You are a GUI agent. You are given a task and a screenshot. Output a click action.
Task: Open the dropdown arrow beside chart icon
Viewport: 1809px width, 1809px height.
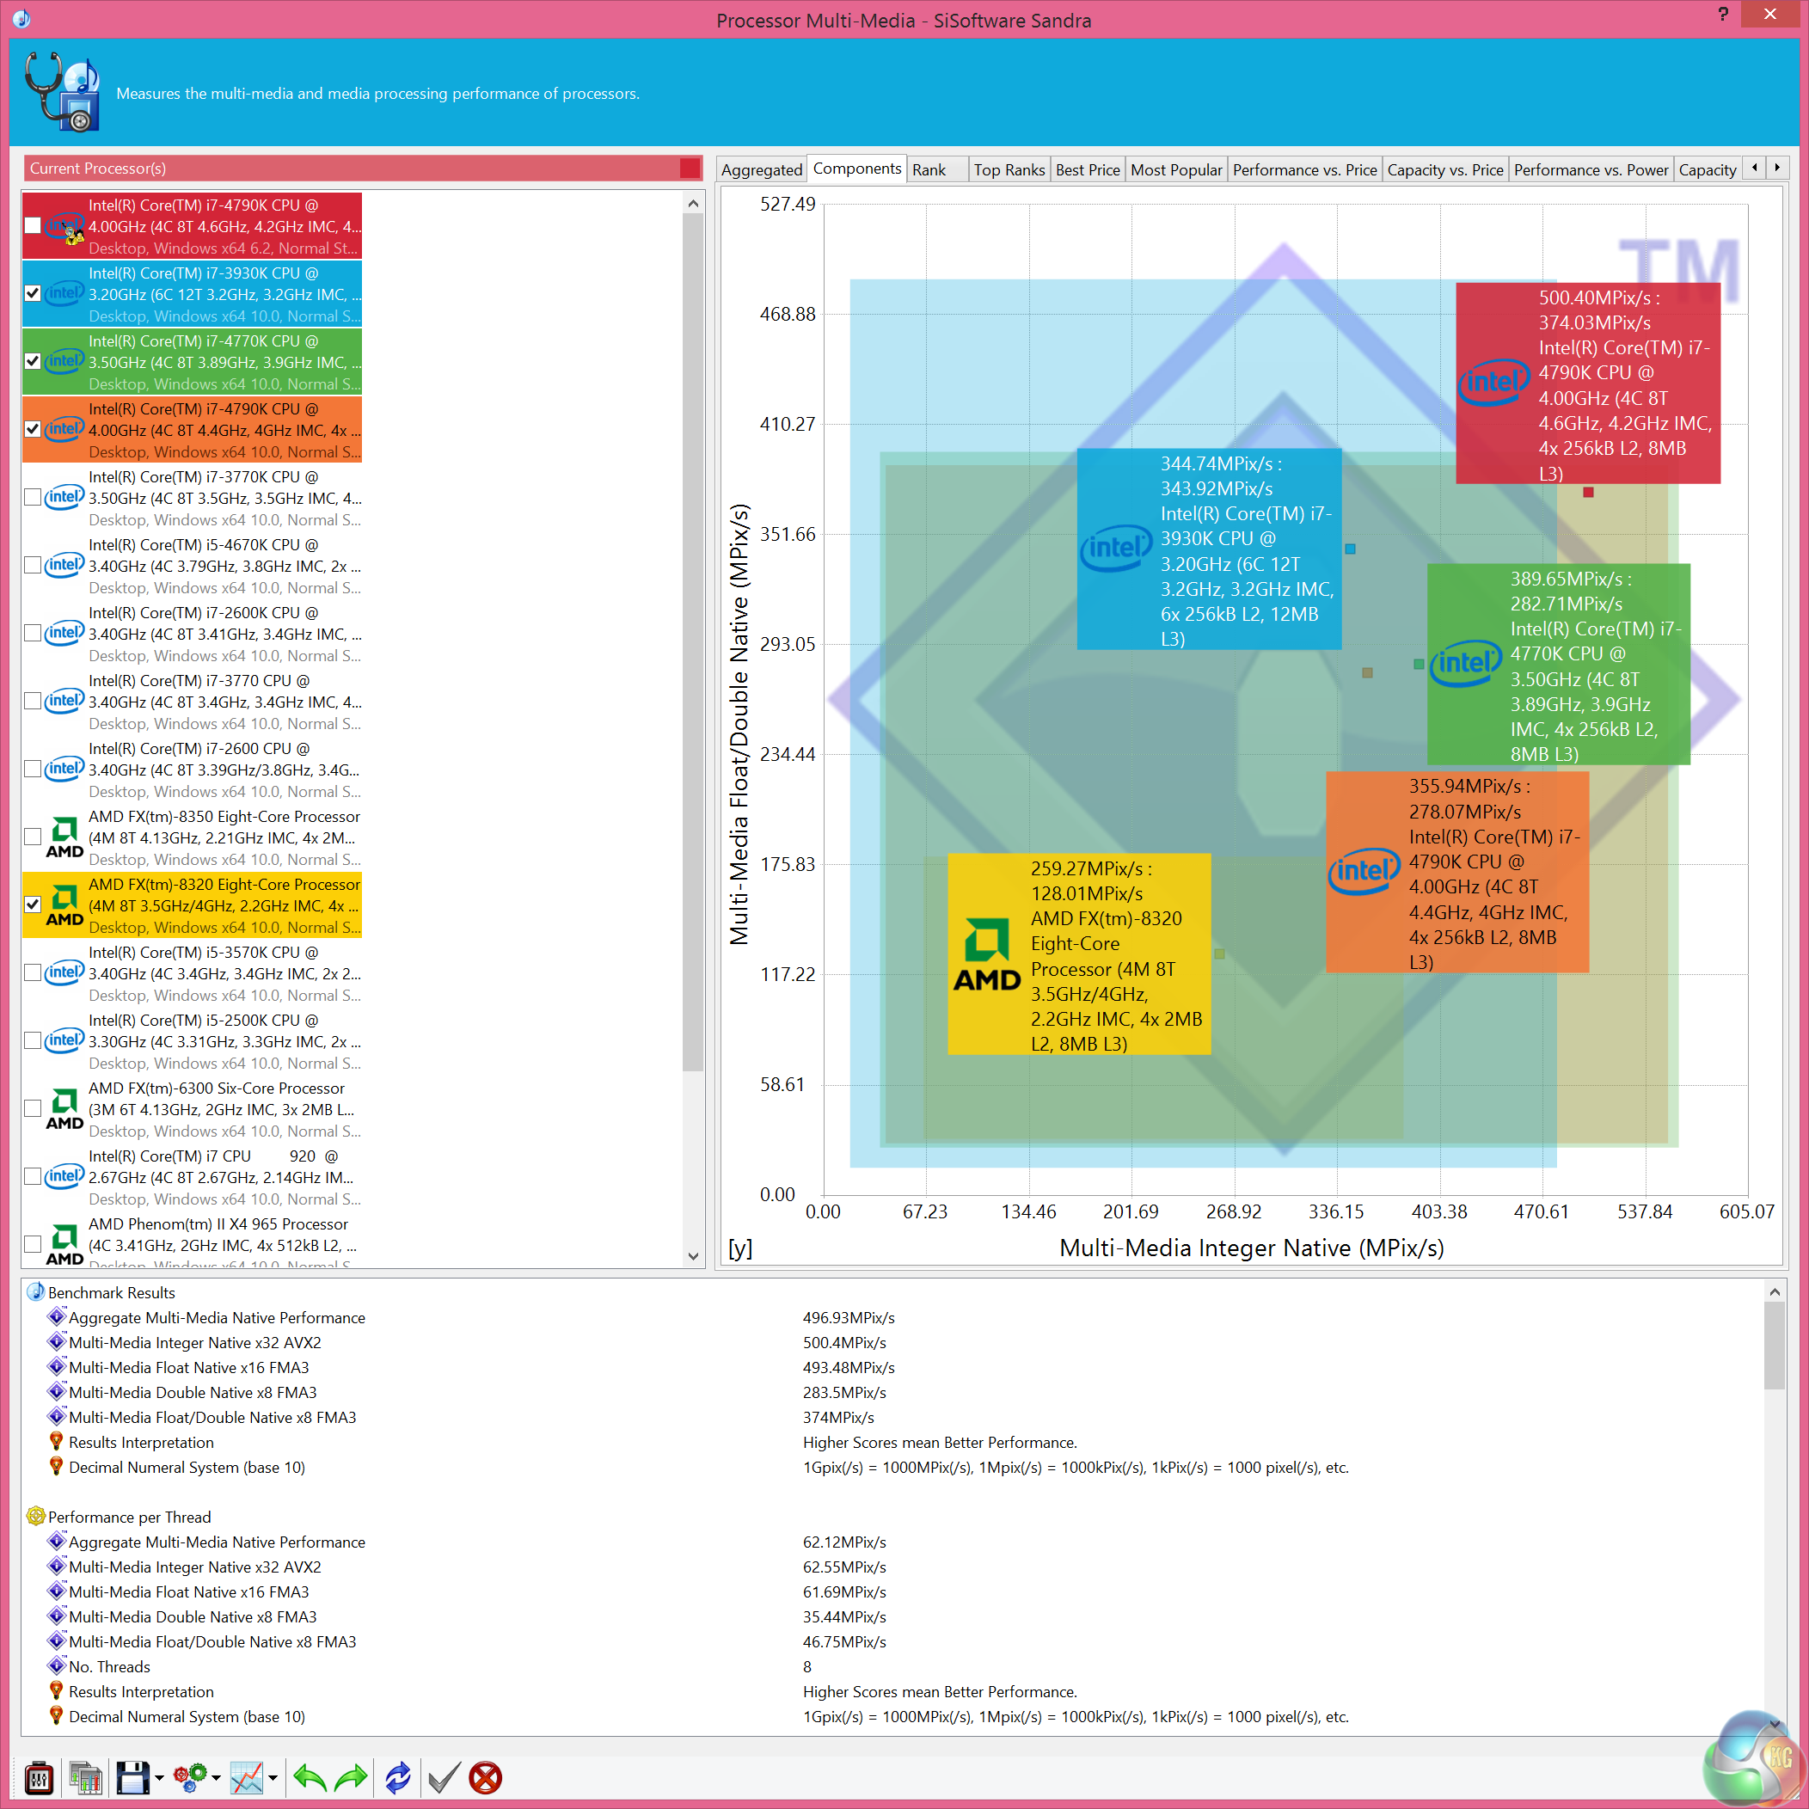(273, 1777)
